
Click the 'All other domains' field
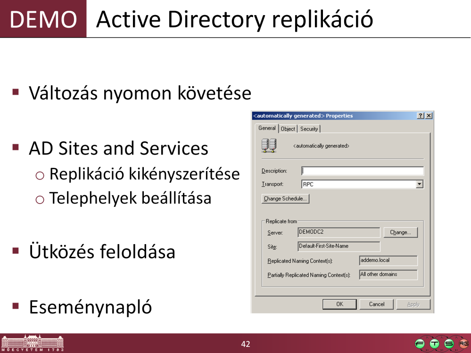click(388, 274)
